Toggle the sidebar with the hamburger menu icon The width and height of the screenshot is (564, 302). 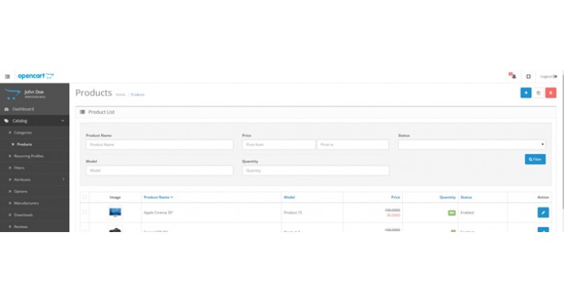pos(7,76)
